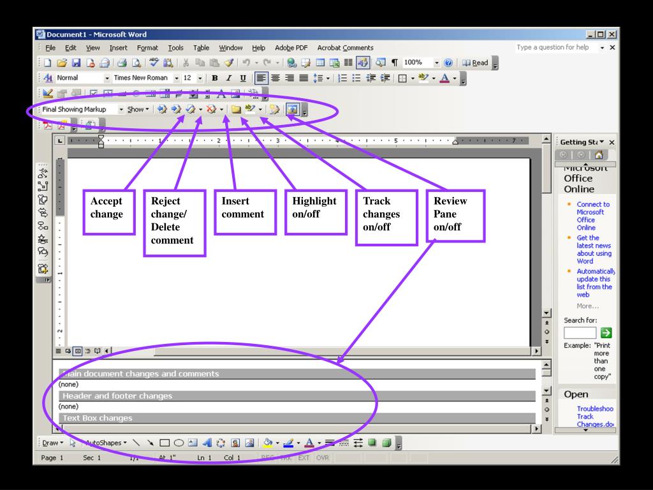Toggle Underline formatting
This screenshot has height=490, width=653.
pos(243,78)
